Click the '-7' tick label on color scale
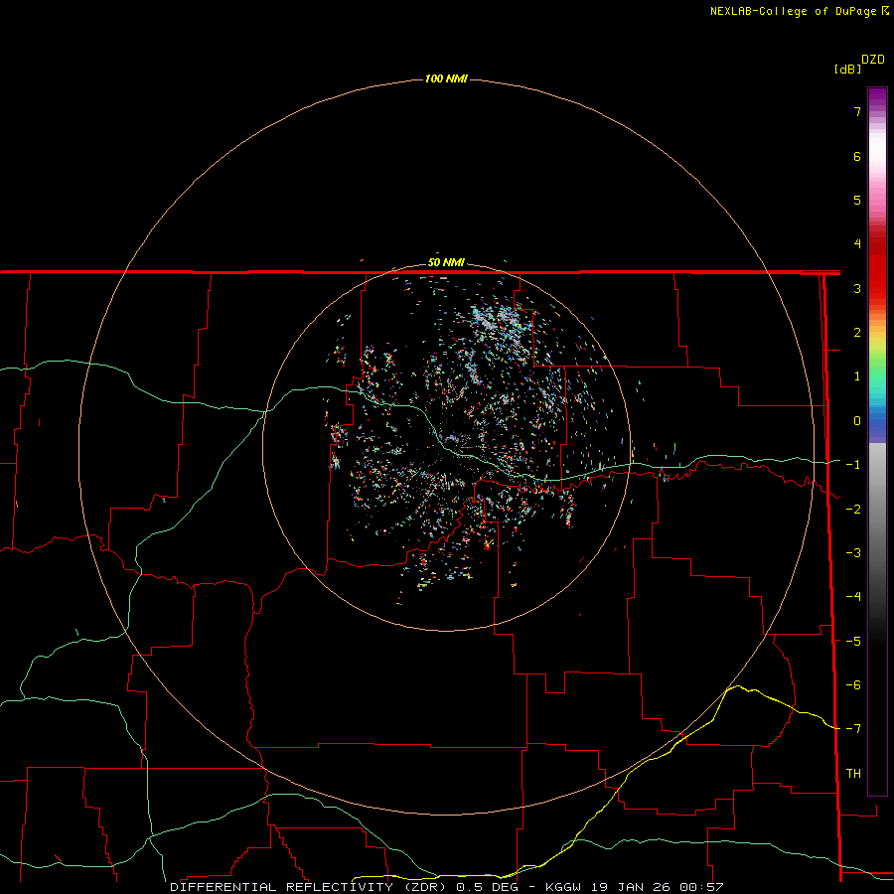Screen dimensions: 894x894 click(853, 729)
